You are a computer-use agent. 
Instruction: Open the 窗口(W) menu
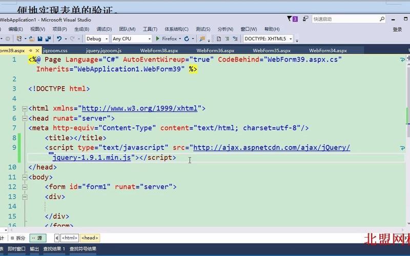point(249,29)
